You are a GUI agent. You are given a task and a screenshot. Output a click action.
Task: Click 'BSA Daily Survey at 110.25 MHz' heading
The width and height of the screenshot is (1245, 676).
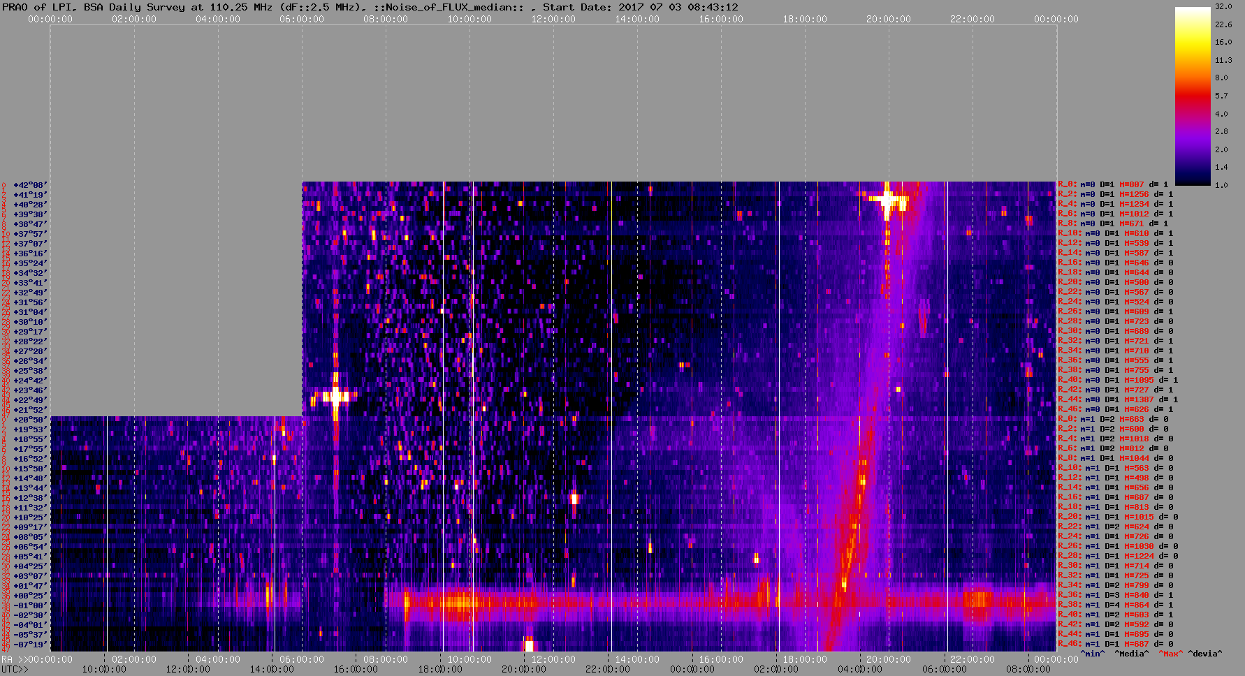point(178,7)
